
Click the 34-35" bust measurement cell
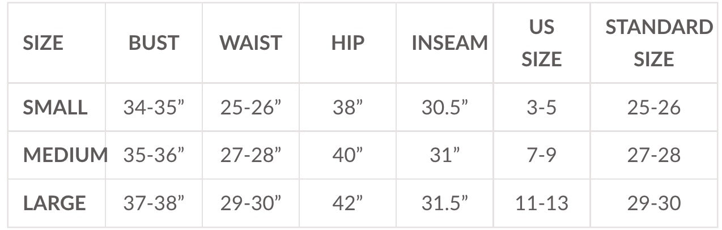click(154, 107)
